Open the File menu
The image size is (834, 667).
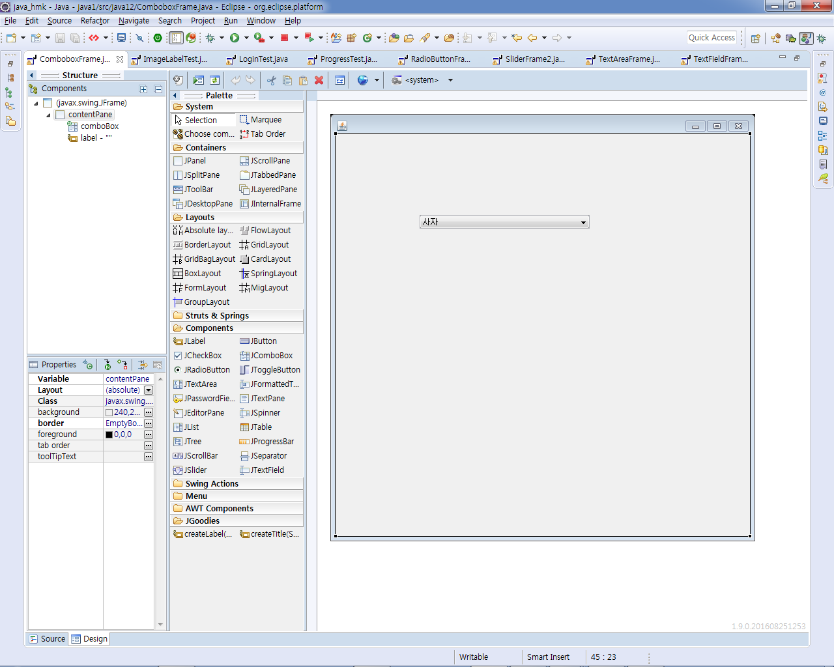point(10,21)
